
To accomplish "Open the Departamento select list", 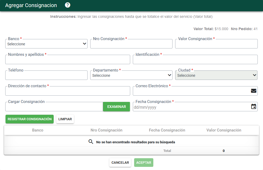I will [x=131, y=75].
